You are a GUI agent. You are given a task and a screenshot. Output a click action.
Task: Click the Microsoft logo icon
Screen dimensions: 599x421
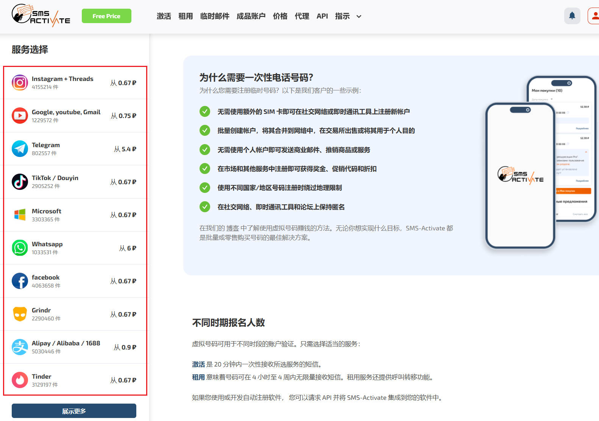(20, 214)
